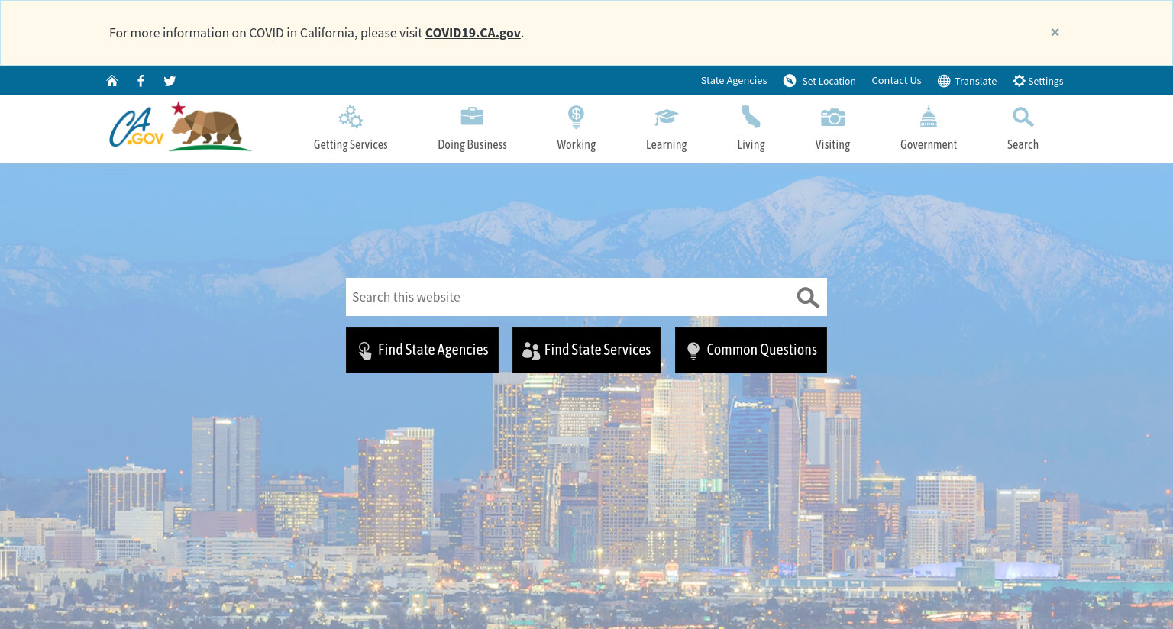Open the Visiting menu label
Screen dimensions: 1173x629
pos(832,144)
